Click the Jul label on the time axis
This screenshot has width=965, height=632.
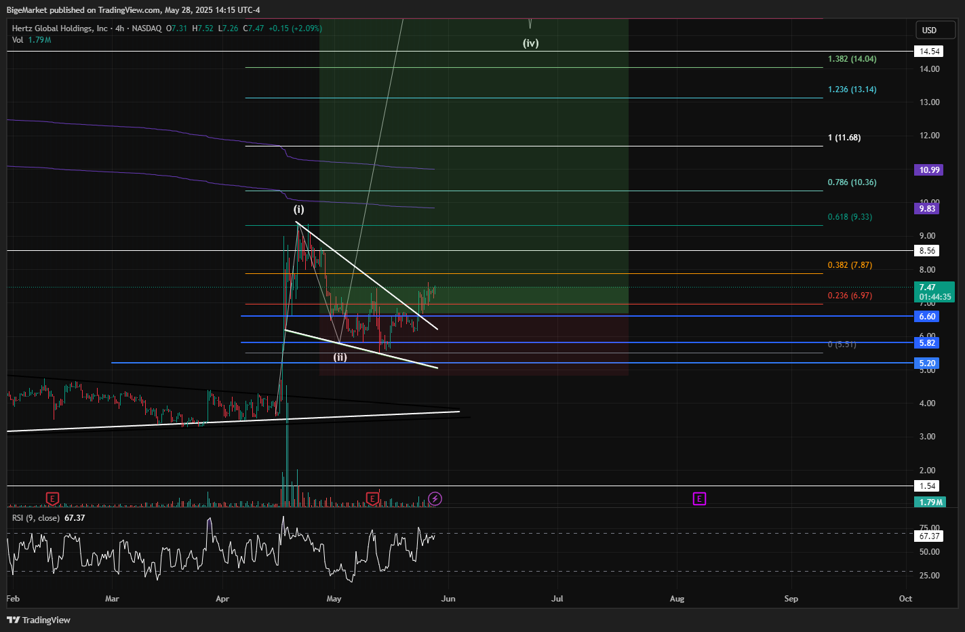557,599
